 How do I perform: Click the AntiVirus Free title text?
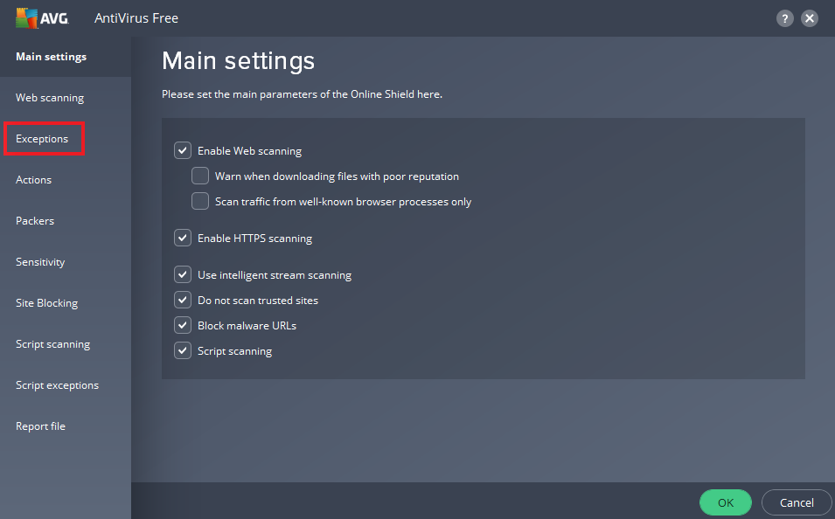point(136,18)
